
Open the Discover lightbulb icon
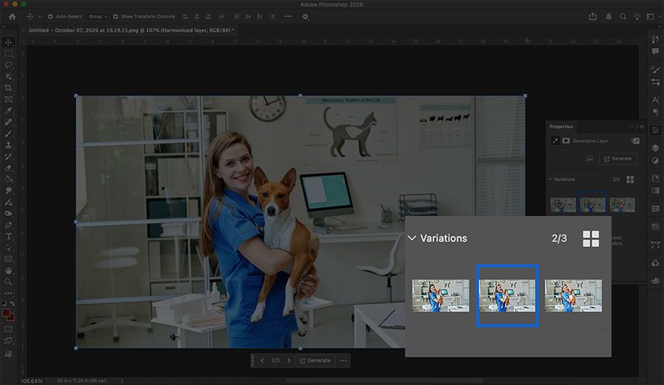click(x=637, y=16)
